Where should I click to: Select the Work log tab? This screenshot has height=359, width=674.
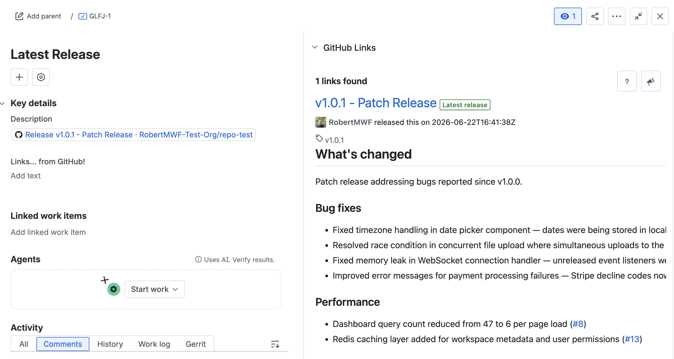pos(154,344)
